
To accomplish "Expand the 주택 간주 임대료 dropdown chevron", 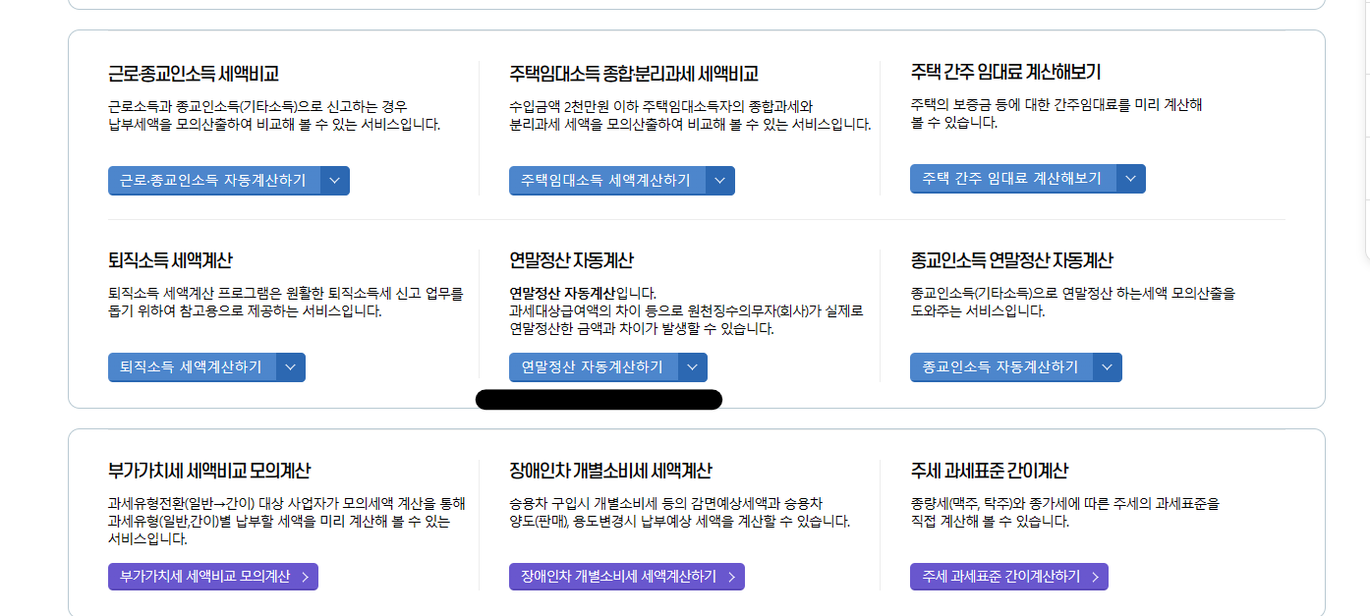I will point(1130,178).
